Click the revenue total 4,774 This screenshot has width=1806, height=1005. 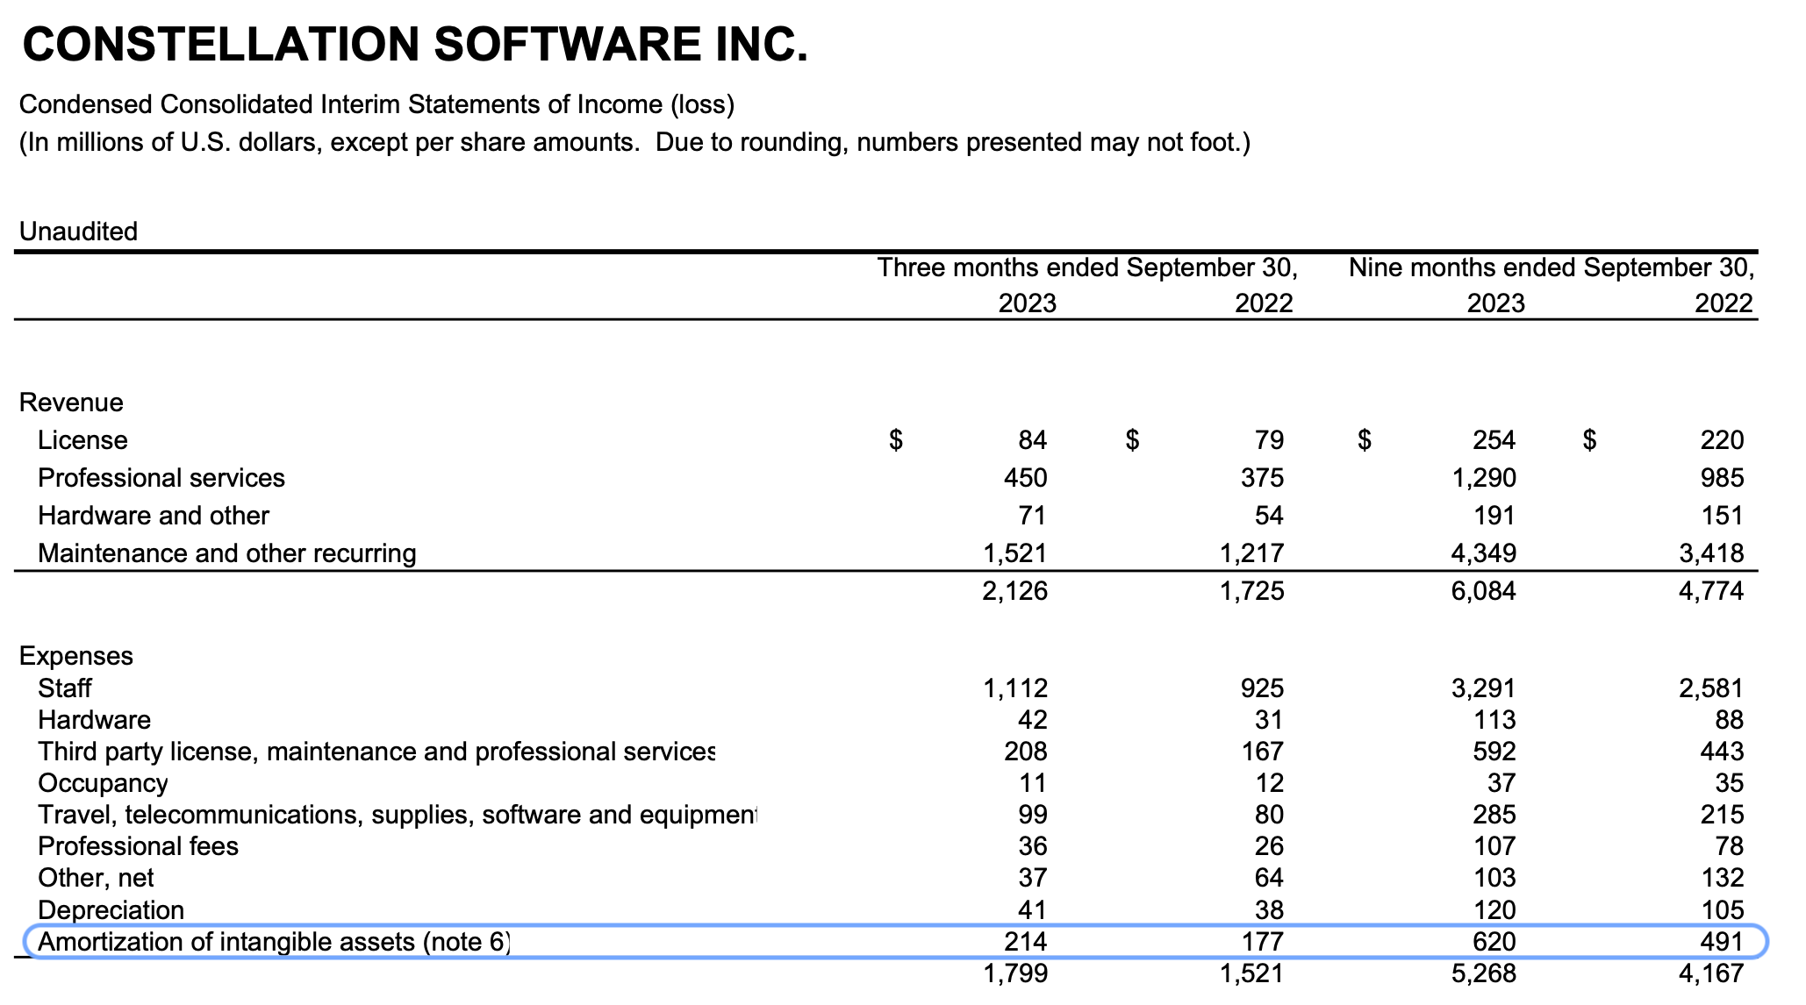click(x=1711, y=591)
